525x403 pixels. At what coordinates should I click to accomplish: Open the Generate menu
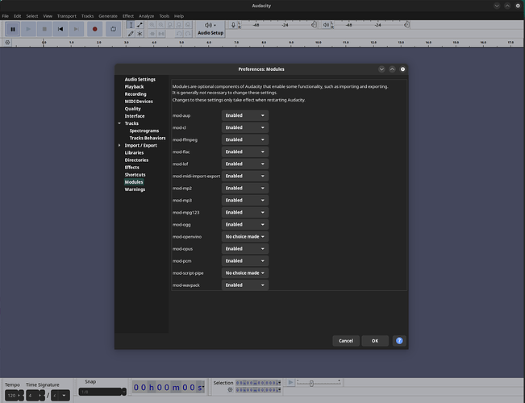[108, 16]
